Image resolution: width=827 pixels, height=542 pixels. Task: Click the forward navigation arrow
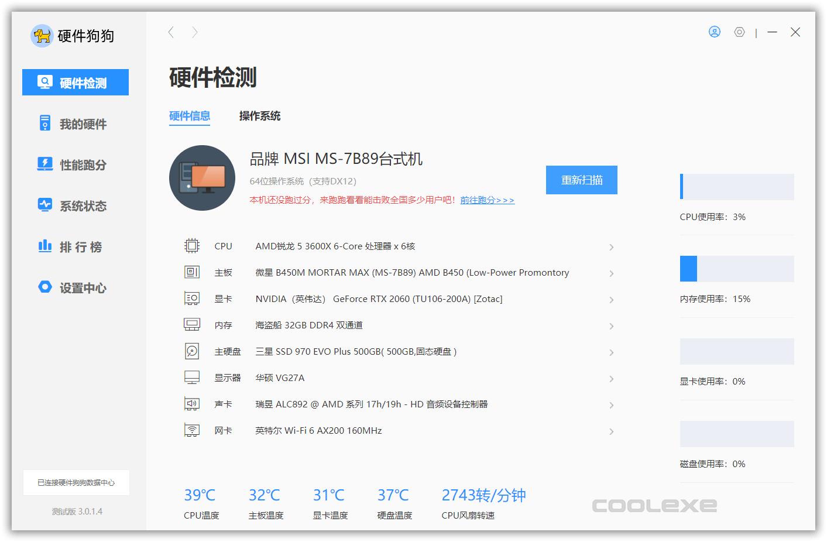tap(195, 32)
